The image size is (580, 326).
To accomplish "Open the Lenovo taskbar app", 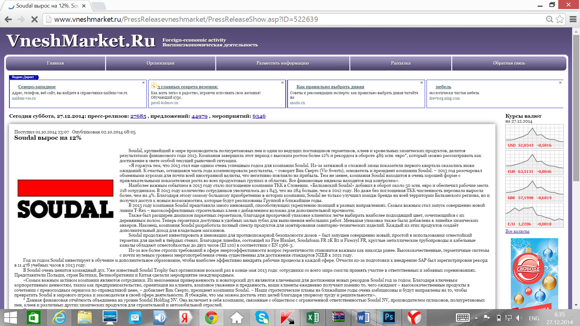I will pyautogui.click(x=110, y=318).
